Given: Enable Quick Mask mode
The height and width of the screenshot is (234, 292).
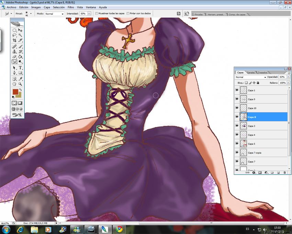Looking at the screenshot, I should tap(20, 103).
